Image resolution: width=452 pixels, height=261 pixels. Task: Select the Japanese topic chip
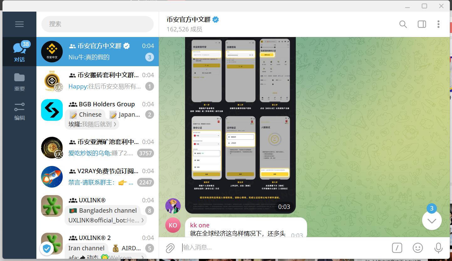click(125, 115)
